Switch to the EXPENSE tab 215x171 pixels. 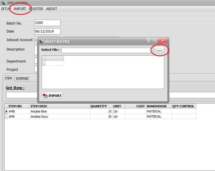click(22, 79)
